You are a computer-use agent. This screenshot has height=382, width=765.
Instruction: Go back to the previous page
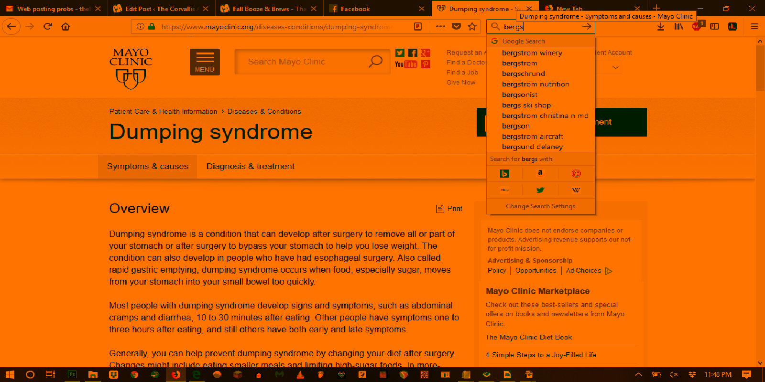coord(11,27)
